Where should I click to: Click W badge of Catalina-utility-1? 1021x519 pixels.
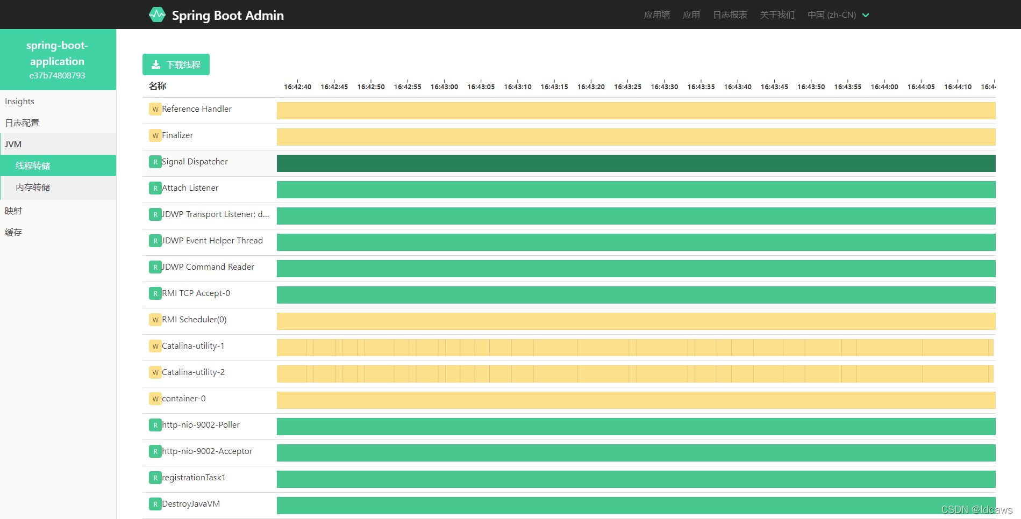[x=155, y=346]
